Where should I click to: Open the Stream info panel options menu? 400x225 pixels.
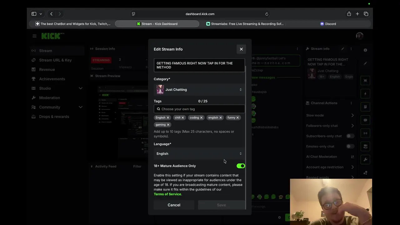coord(351,49)
